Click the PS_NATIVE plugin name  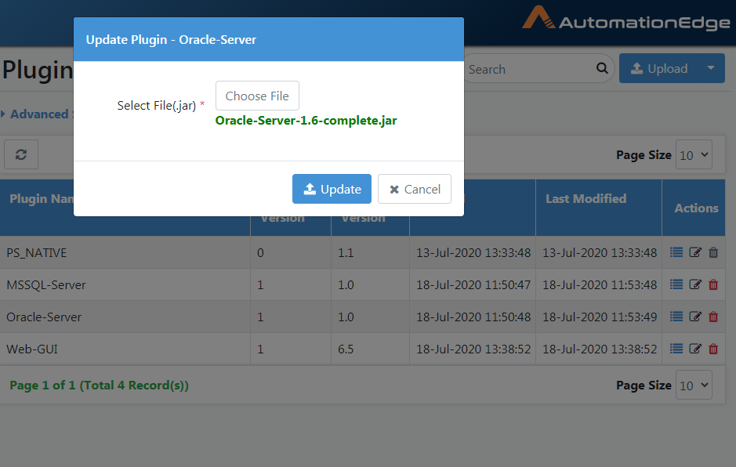pyautogui.click(x=37, y=253)
